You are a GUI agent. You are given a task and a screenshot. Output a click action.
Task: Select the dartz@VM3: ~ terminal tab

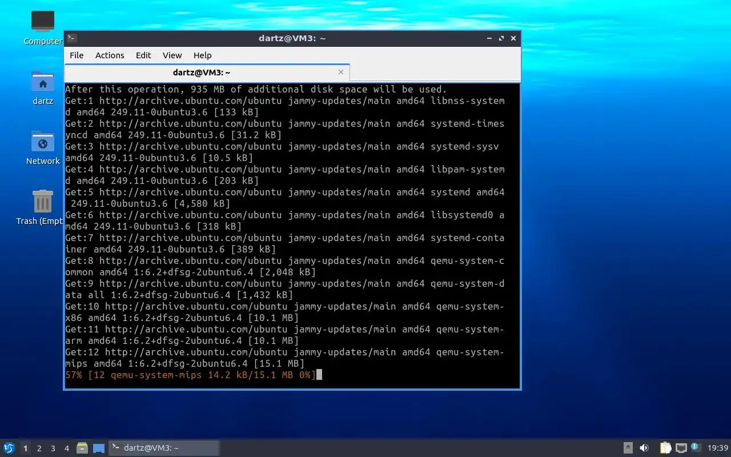(207, 73)
